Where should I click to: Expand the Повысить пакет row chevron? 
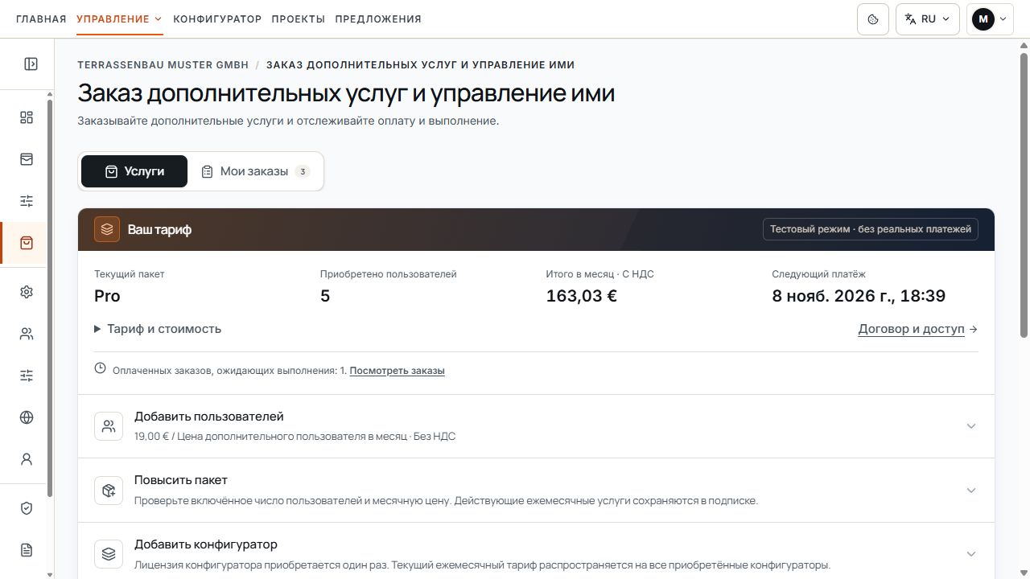pyautogui.click(x=971, y=491)
